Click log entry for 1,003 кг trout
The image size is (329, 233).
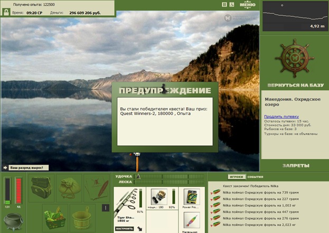259,206
